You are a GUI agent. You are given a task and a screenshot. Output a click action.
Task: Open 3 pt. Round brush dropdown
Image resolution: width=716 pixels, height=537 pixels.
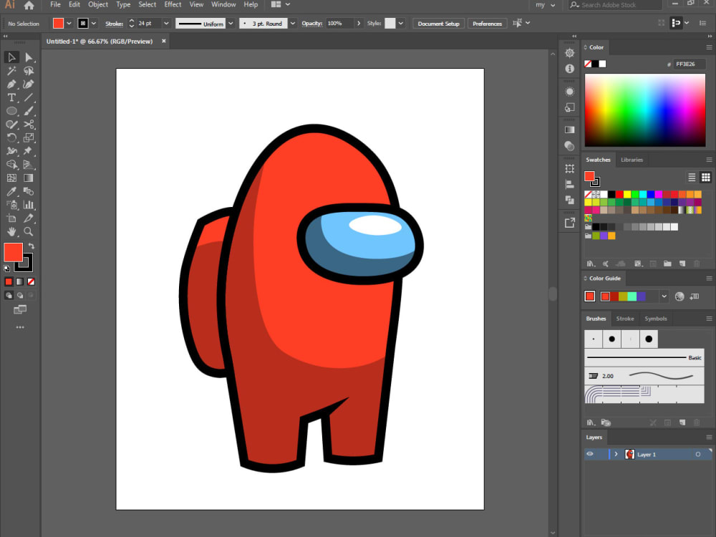click(293, 24)
